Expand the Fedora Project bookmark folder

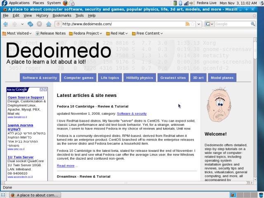point(85,33)
